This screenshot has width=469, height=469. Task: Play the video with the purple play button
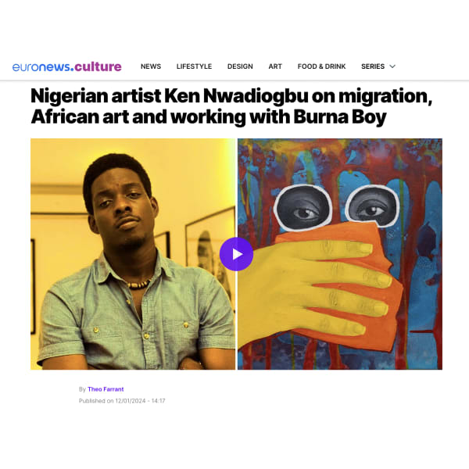pos(236,254)
